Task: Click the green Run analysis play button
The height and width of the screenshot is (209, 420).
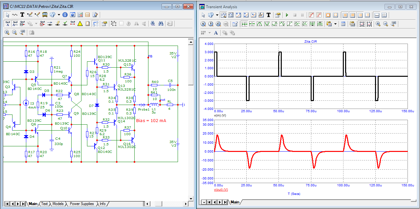Action: [x=287, y=15]
